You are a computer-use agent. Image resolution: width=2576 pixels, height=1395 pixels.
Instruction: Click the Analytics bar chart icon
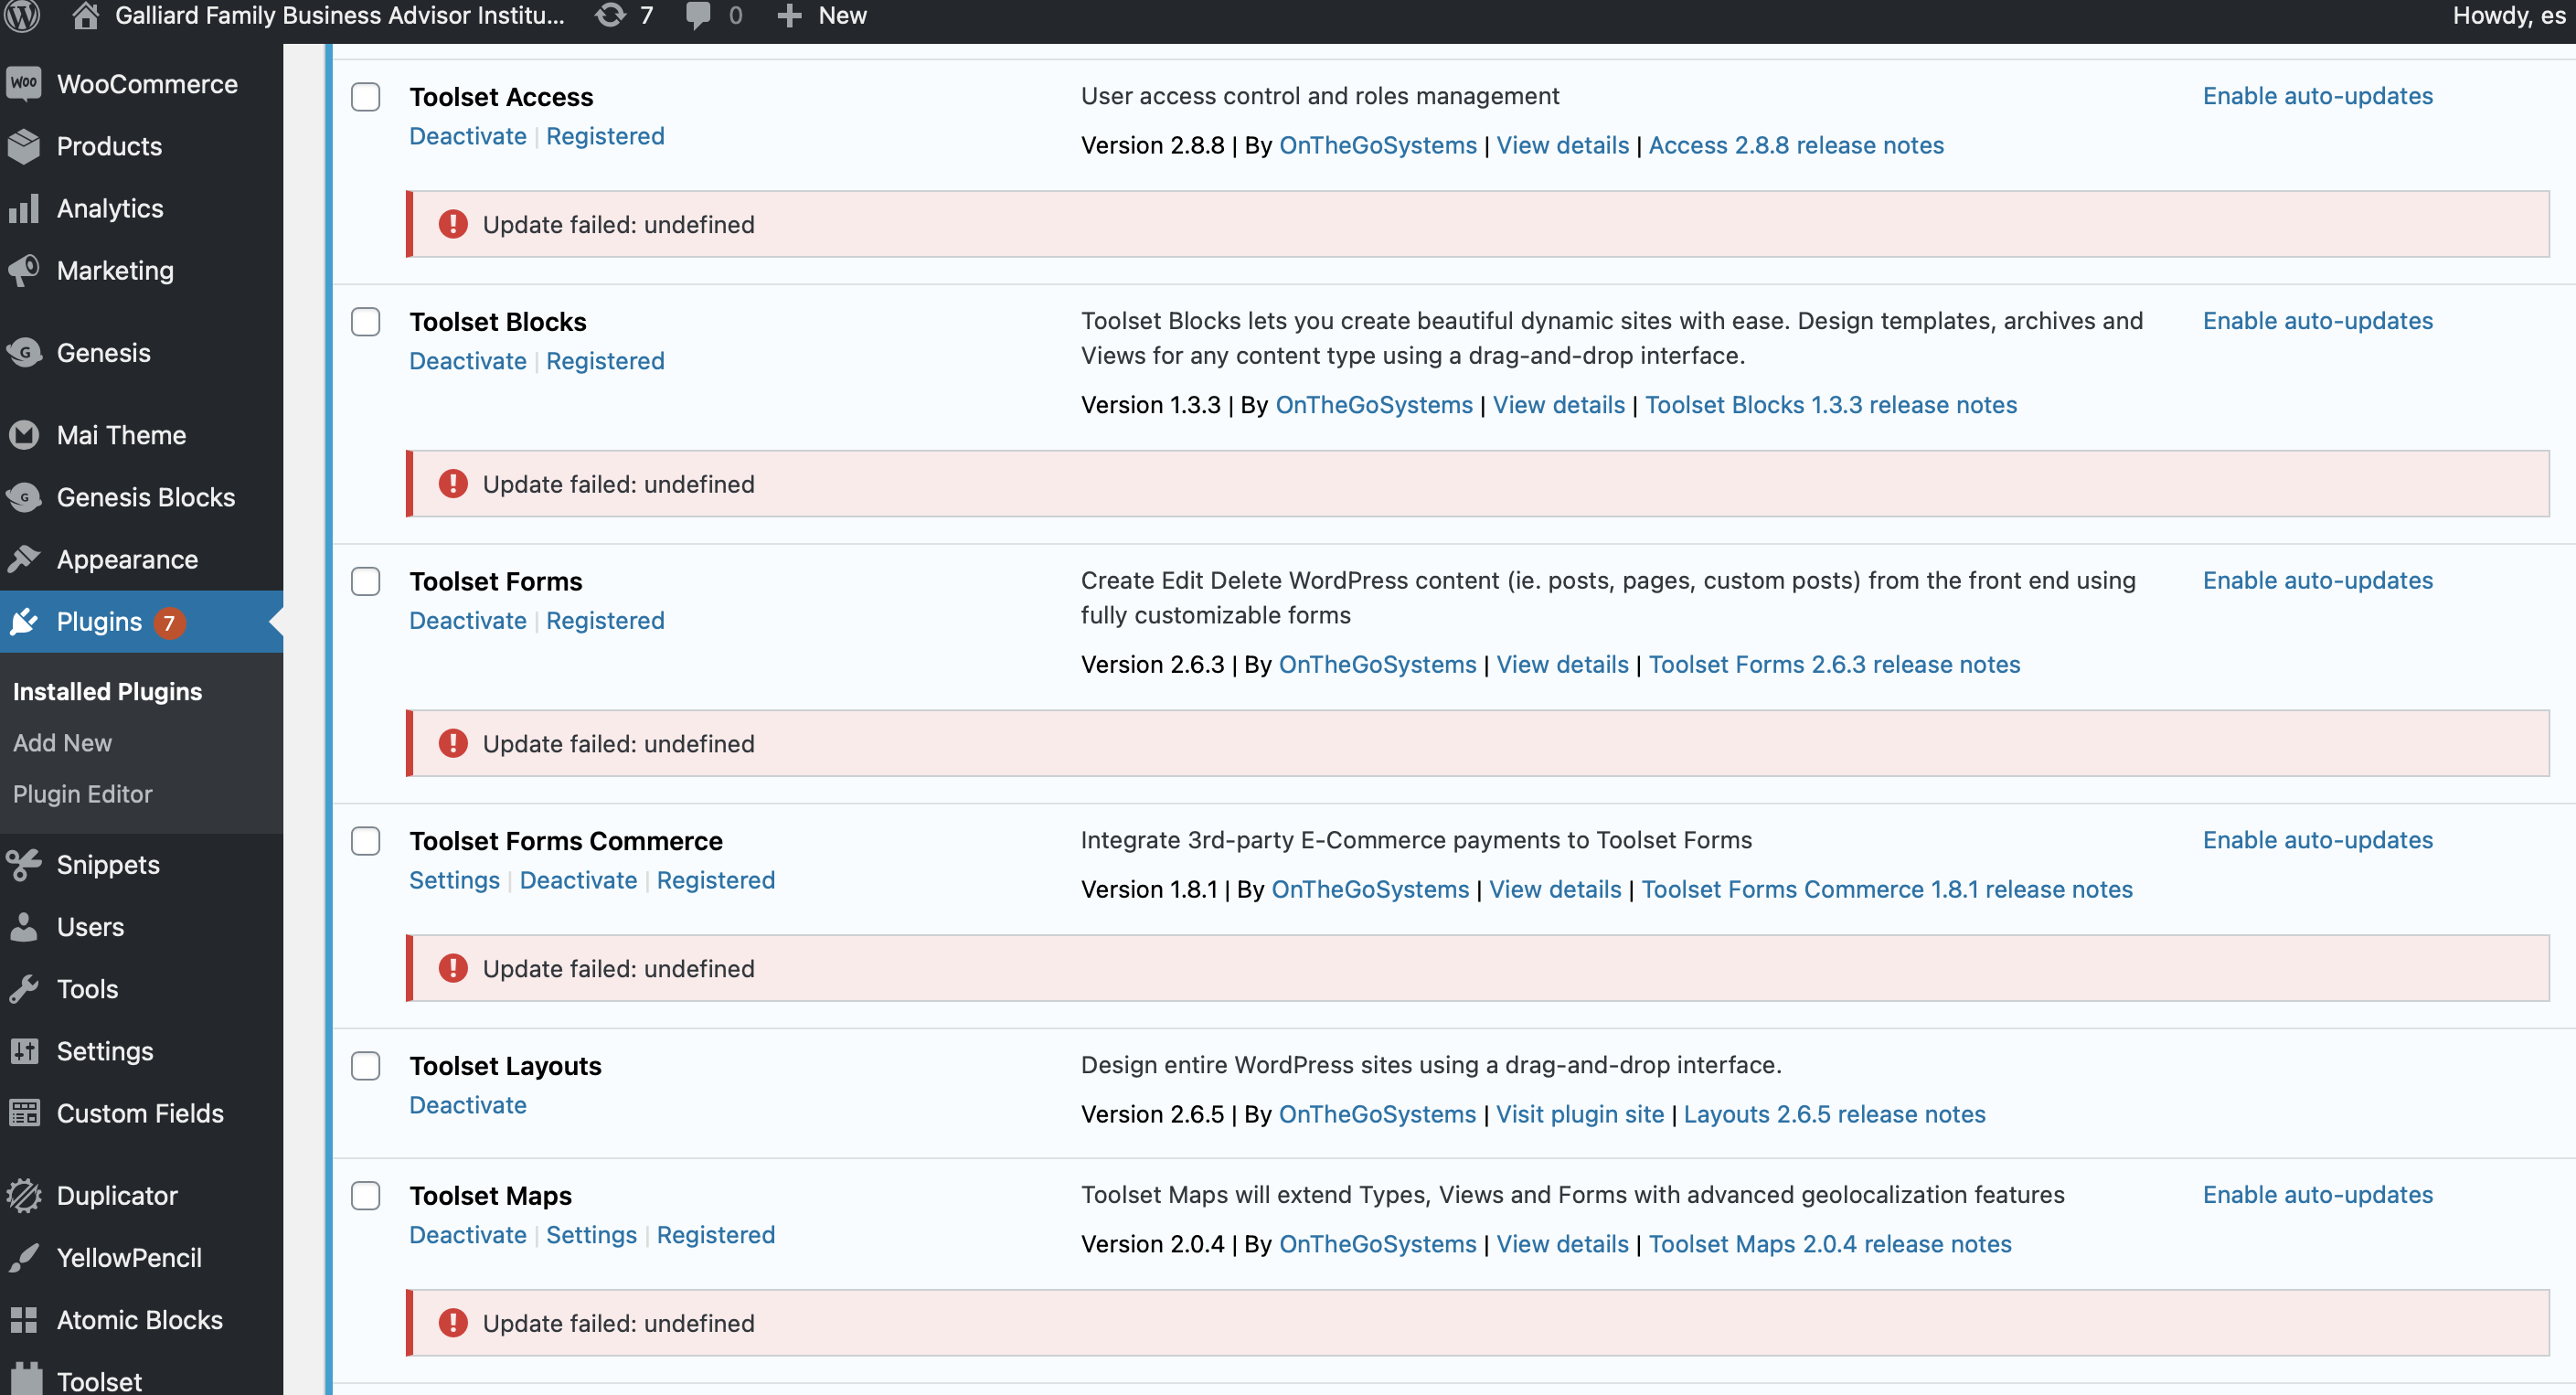click(24, 208)
